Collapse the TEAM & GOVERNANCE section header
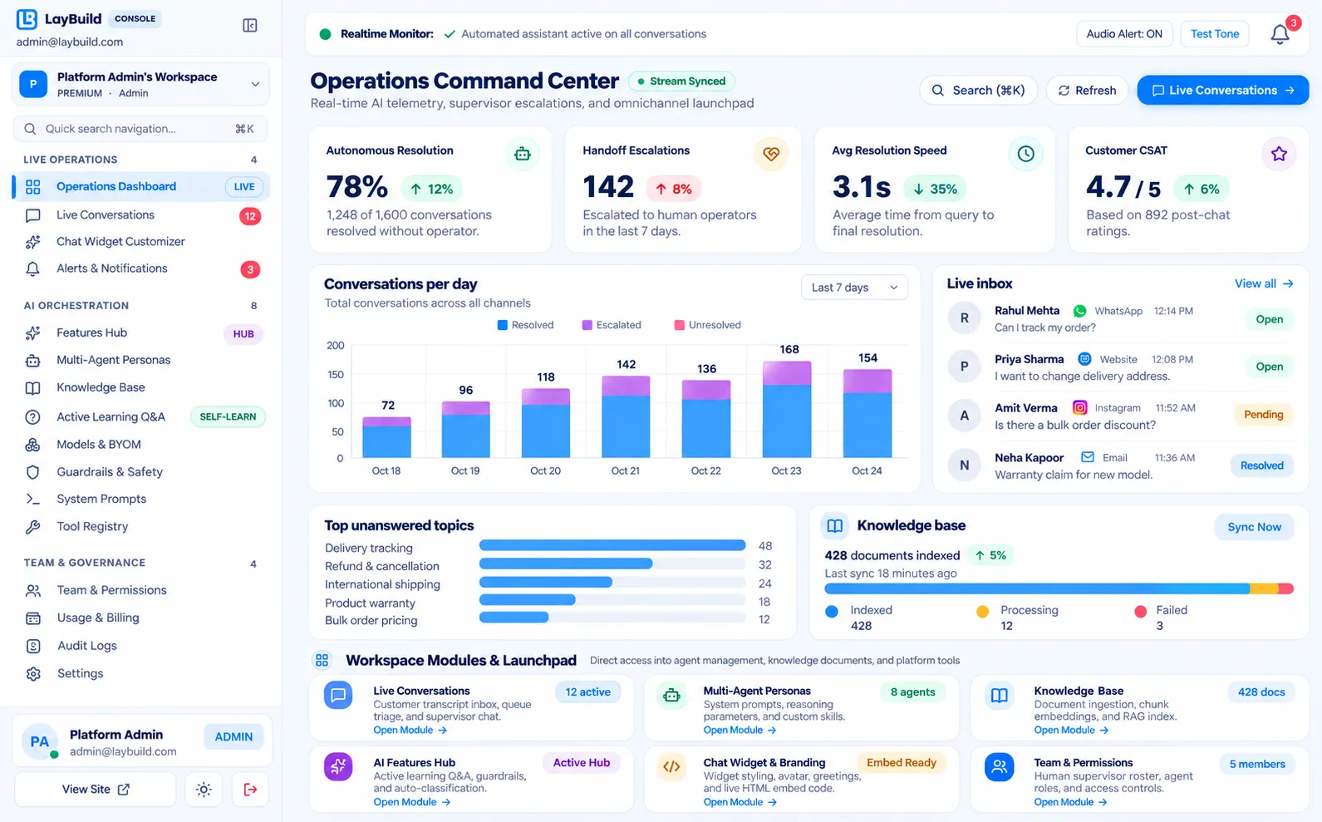 coord(140,564)
